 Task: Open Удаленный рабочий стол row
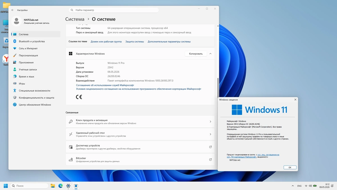[140, 134]
